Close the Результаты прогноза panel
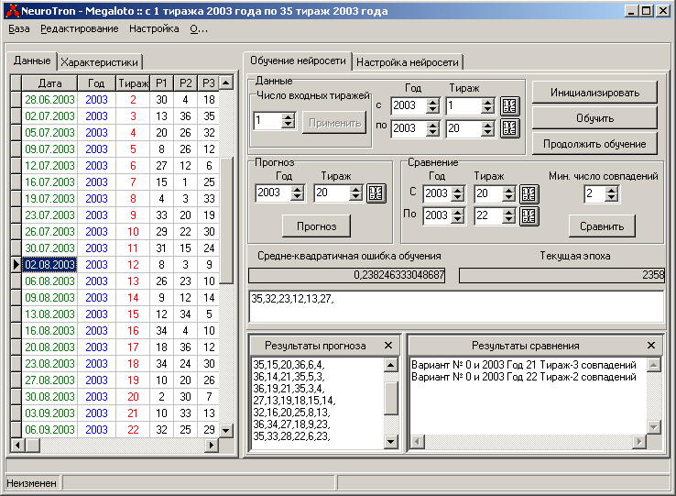This screenshot has height=496, width=676. pyautogui.click(x=387, y=346)
